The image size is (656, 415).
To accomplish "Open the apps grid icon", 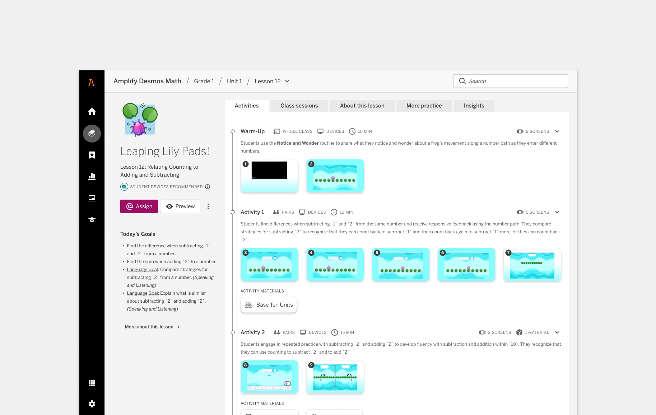I will coord(92,383).
